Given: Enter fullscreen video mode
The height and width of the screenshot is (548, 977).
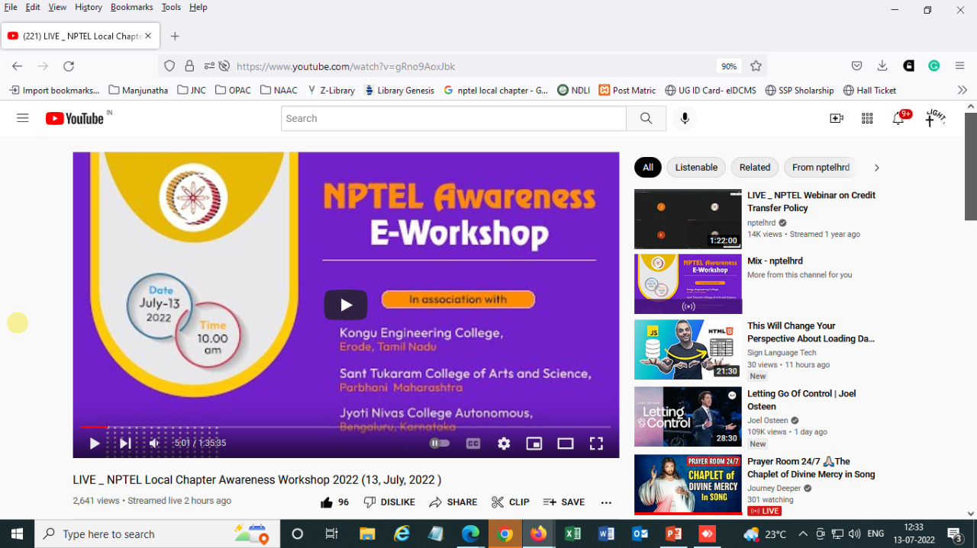Looking at the screenshot, I should [x=596, y=444].
